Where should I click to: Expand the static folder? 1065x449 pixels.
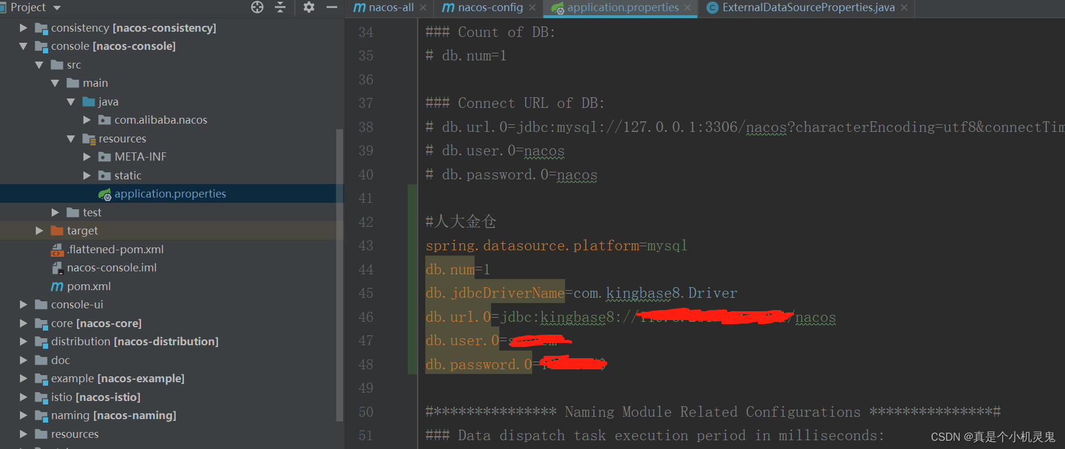click(87, 175)
